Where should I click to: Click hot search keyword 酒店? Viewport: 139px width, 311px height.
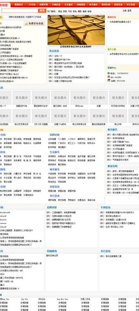[60, 12]
